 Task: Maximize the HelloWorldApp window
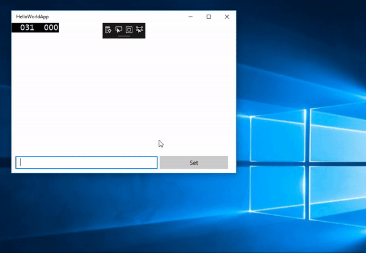[x=209, y=17]
